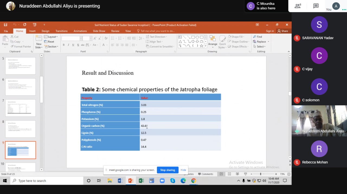Expand the Shape Outline dropdown
Screen dimensions: 347x194
238,42
